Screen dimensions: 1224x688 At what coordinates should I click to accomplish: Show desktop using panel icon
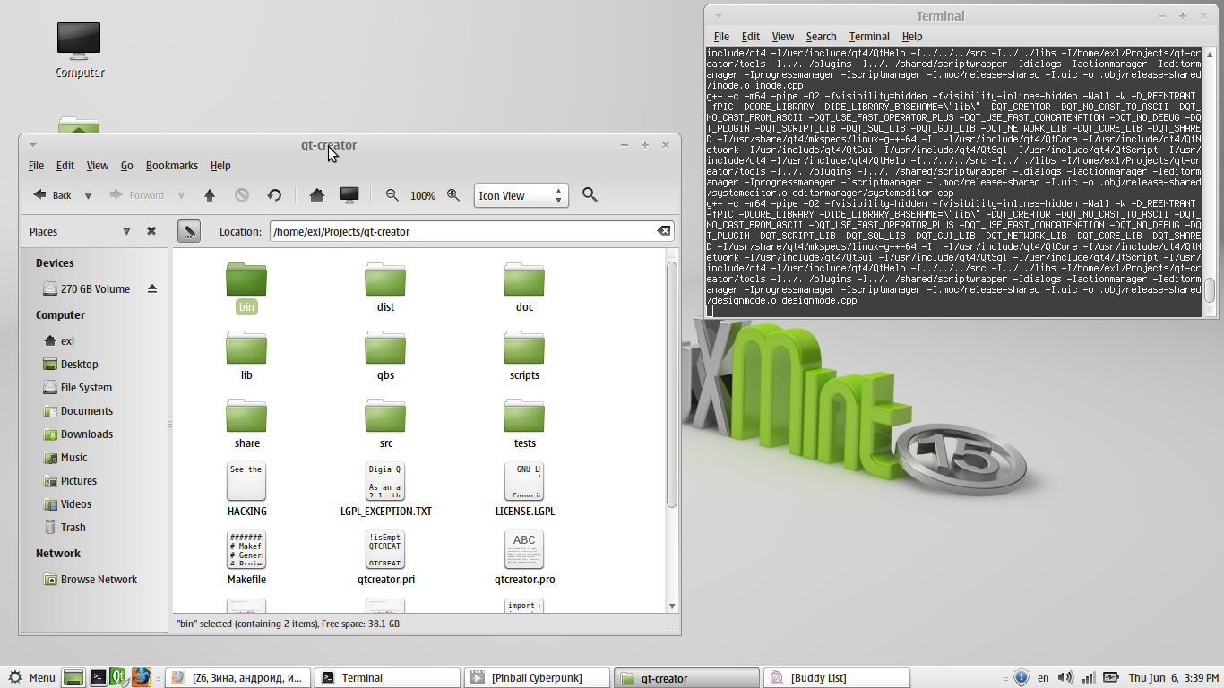[73, 677]
